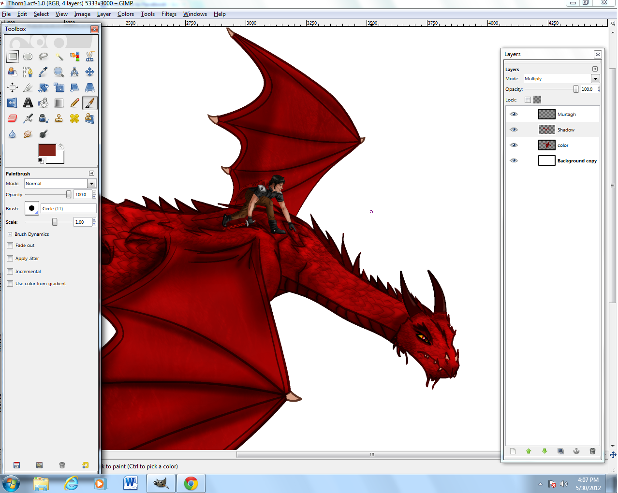This screenshot has height=493, width=618.
Task: Open the File menu
Action: coord(6,14)
